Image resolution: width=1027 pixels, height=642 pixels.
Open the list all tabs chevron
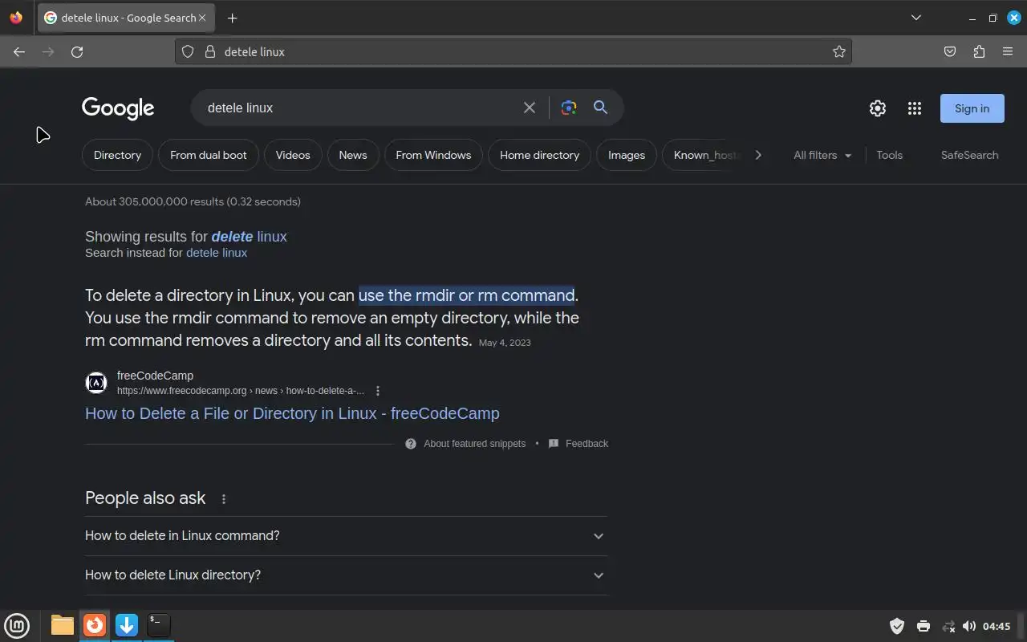pos(916,18)
